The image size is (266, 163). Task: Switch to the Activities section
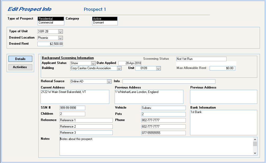pos(20,67)
